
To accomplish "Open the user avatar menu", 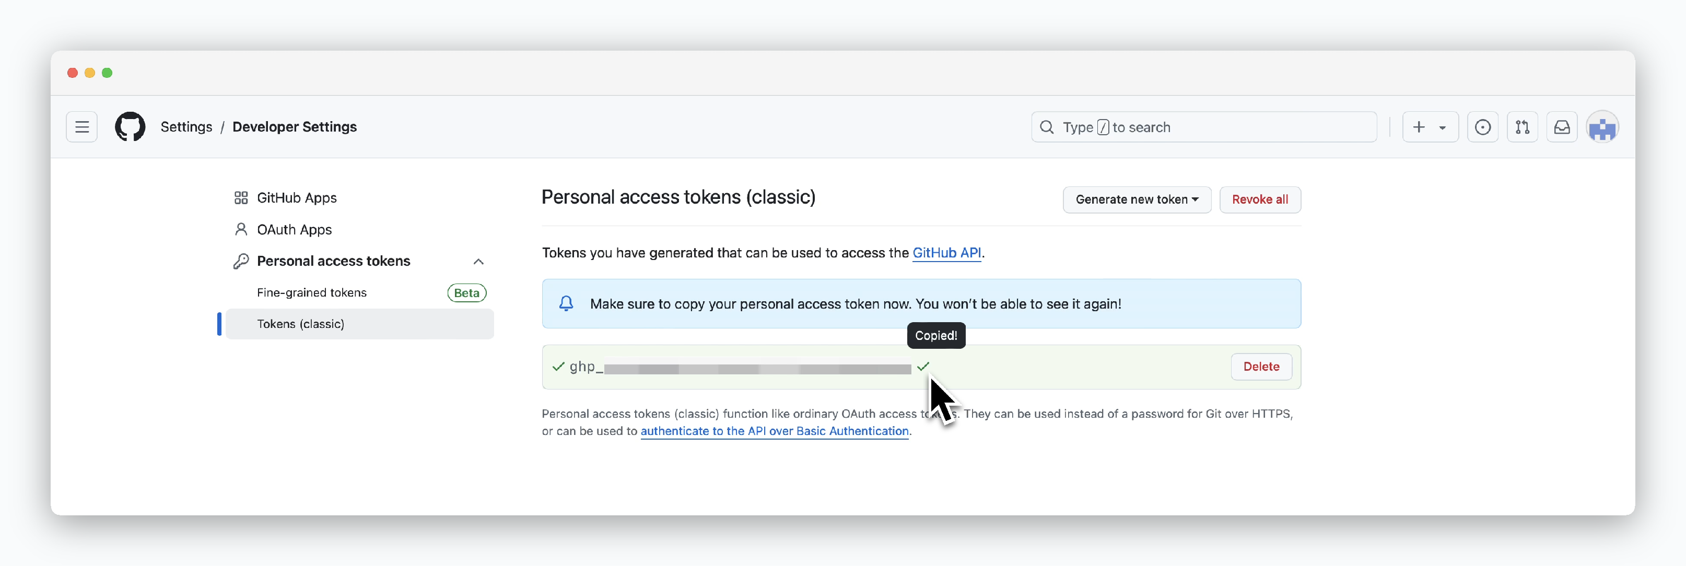I will (x=1602, y=127).
